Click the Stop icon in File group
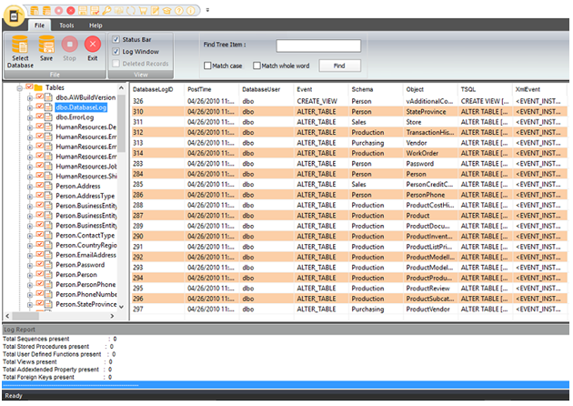Screen dimensions: 573x406 click(x=69, y=44)
